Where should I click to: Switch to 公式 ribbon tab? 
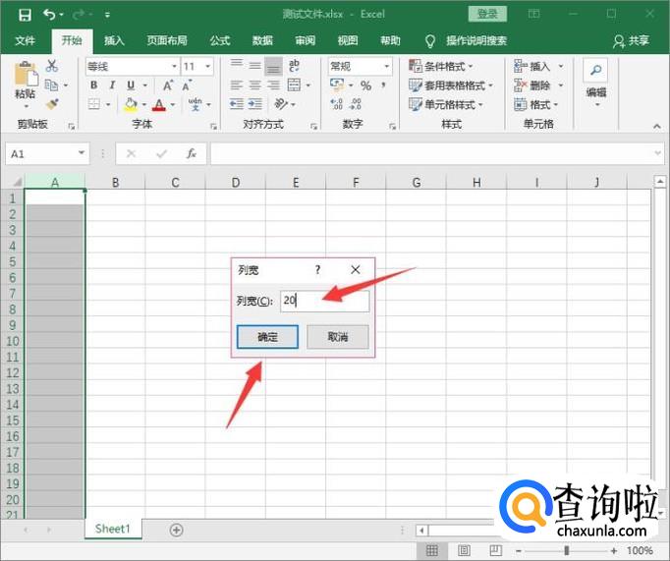tap(220, 40)
